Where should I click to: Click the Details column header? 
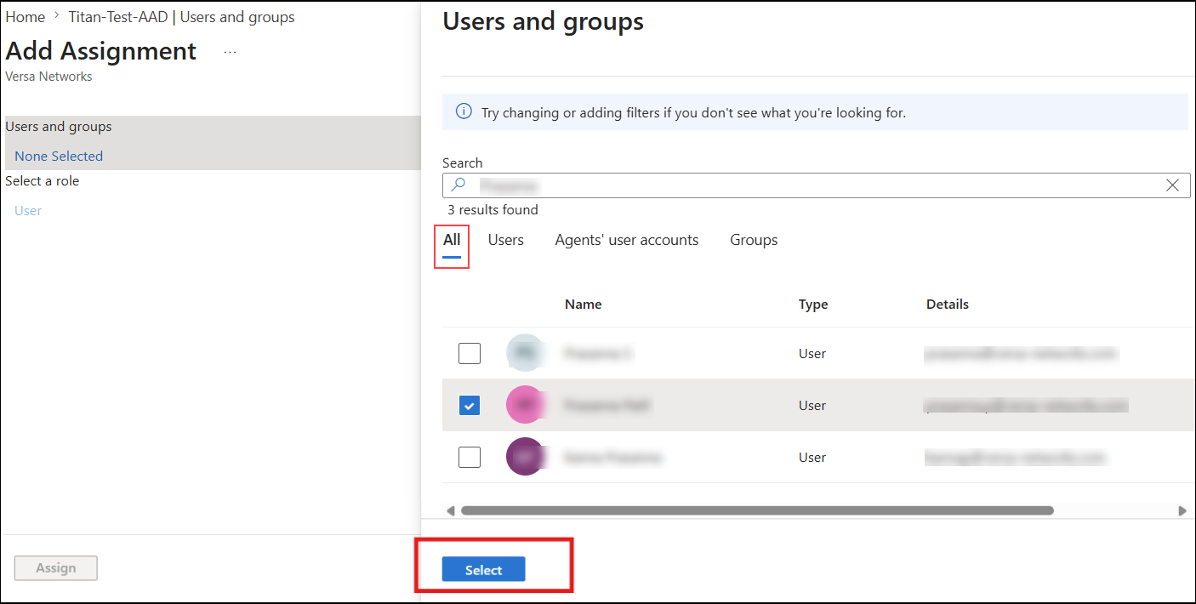[x=948, y=304]
